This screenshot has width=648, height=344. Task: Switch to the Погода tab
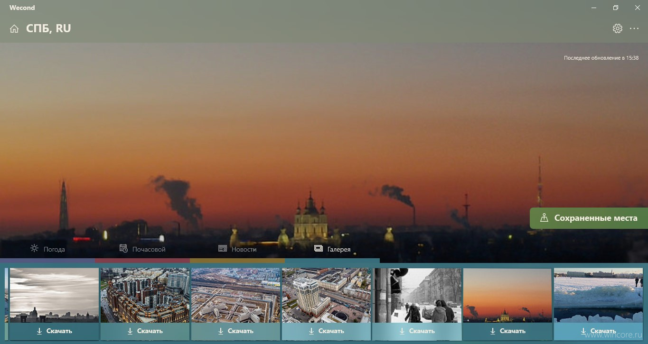[x=47, y=249]
